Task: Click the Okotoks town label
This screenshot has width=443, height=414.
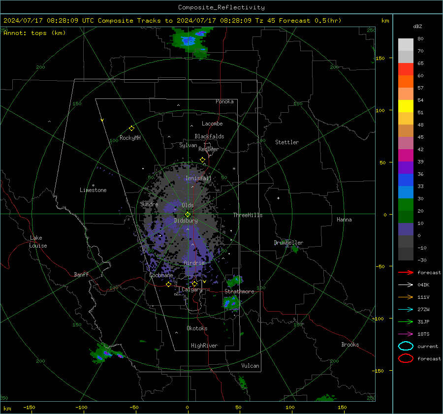Action: pos(197,328)
